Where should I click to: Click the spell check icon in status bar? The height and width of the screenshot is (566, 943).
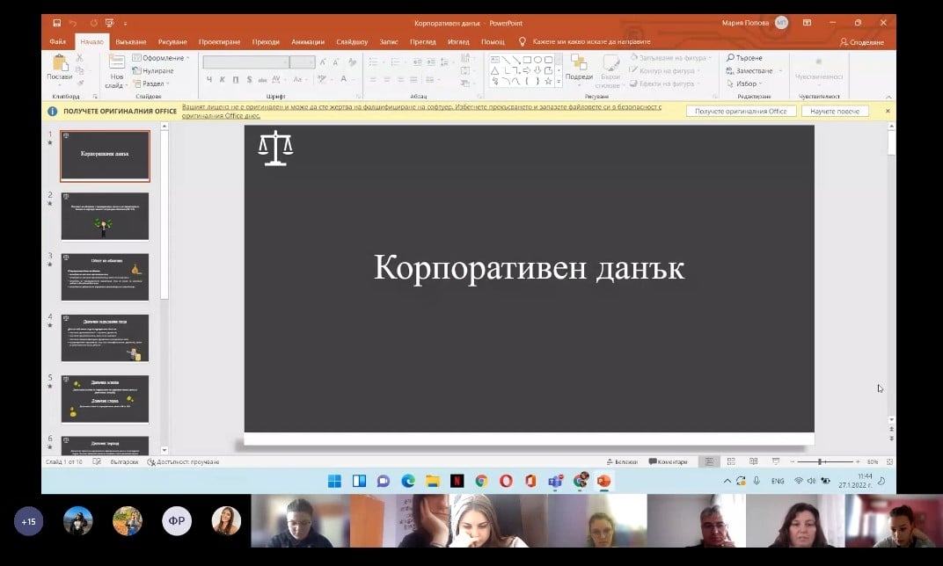97,461
